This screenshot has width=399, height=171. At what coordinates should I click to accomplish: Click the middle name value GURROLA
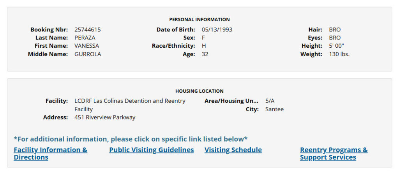[x=88, y=54]
